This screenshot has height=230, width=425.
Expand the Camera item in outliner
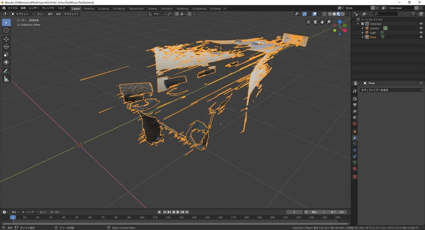pos(362,28)
